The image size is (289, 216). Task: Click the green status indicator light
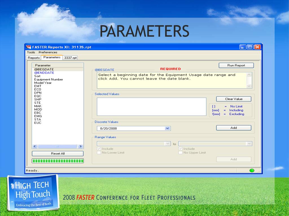252,170
